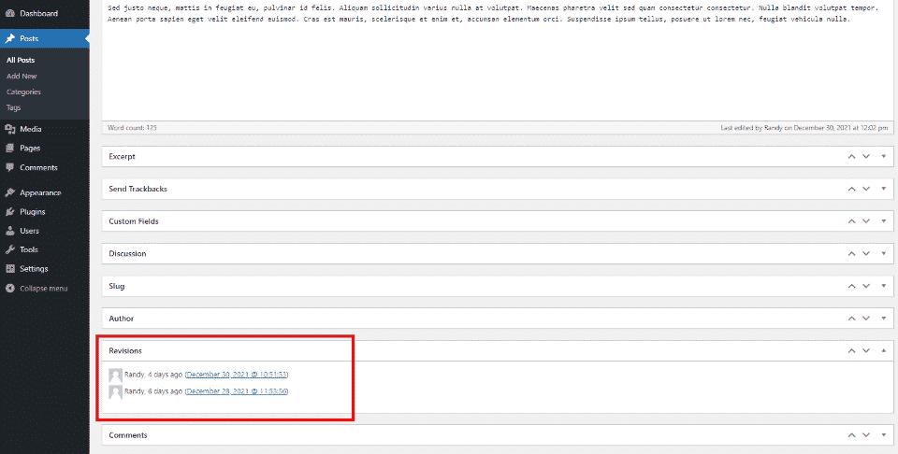Image resolution: width=898 pixels, height=454 pixels.
Task: Click the Dashboard icon in sidebar
Action: click(9, 13)
